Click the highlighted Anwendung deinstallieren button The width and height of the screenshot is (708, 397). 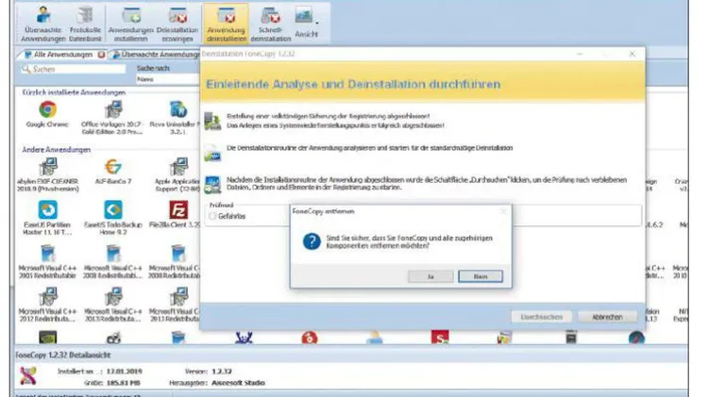pyautogui.click(x=226, y=24)
